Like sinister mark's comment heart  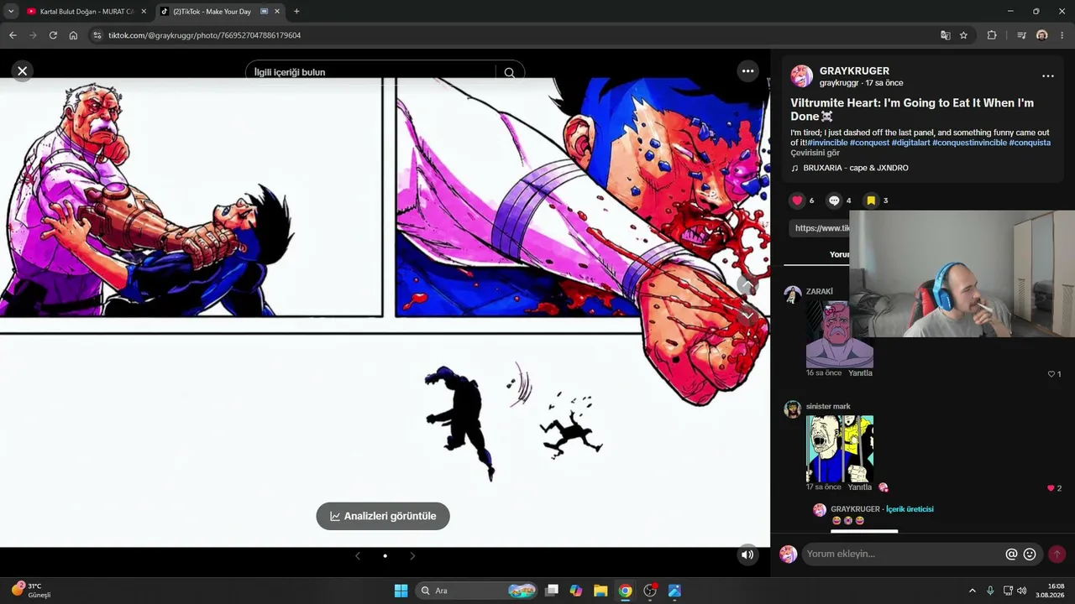pyautogui.click(x=1051, y=488)
